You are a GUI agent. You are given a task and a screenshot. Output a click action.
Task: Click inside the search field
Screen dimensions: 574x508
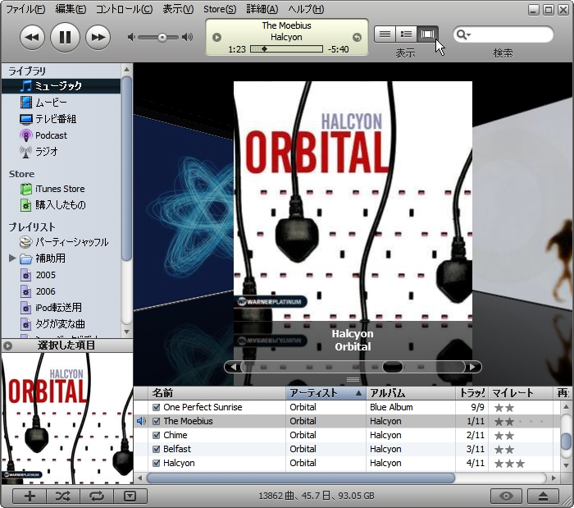[x=511, y=34]
